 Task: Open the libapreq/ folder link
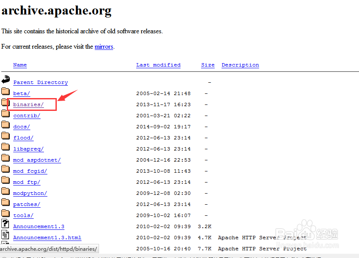point(29,149)
